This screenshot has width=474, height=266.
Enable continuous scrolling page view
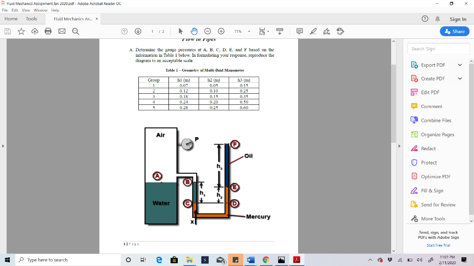[x=279, y=31]
